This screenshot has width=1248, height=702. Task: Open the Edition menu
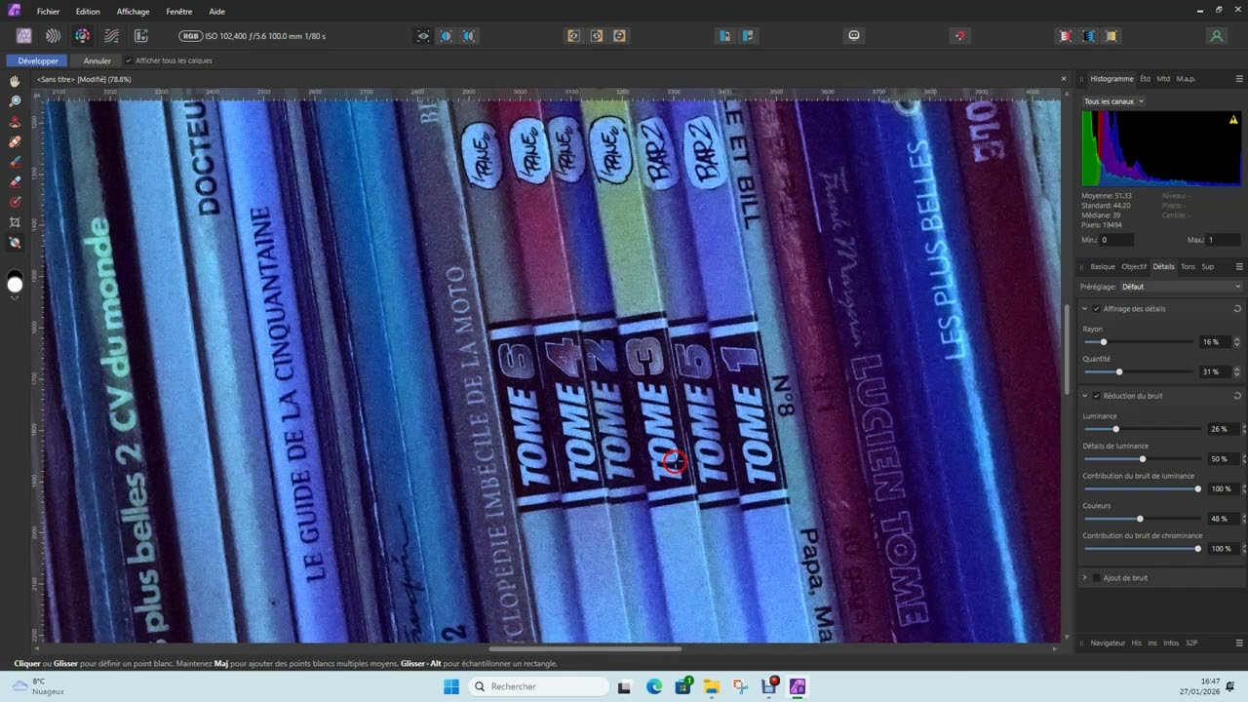[88, 12]
